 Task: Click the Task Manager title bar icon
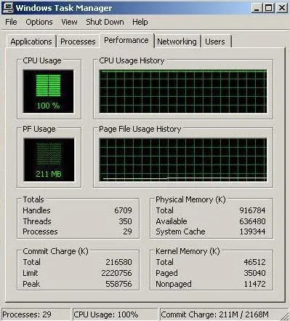pyautogui.click(x=8, y=7)
